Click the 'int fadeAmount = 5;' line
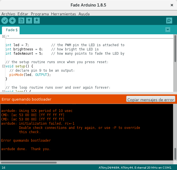The width and height of the screenshot is (177, 170). tap(24, 54)
